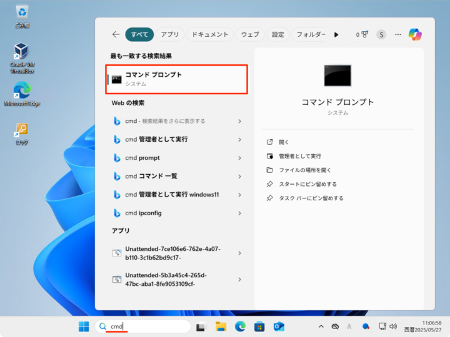Expand the cmd prompt suggestion chevron

(239, 158)
